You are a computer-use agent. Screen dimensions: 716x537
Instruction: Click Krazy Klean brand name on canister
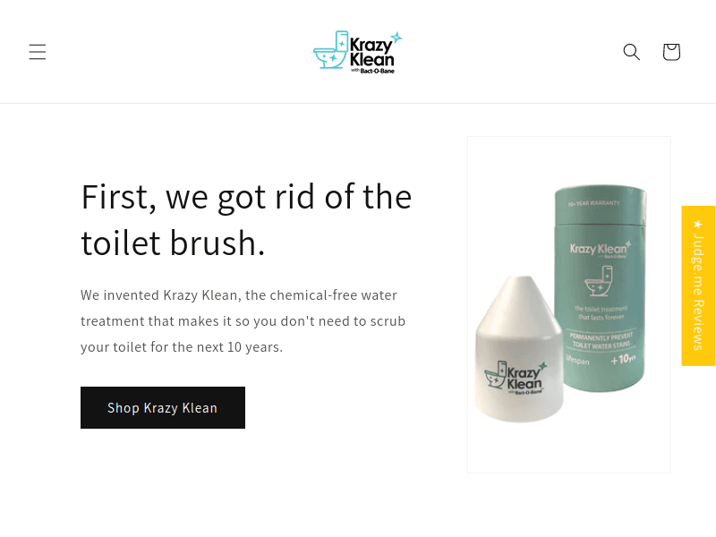tap(598, 249)
